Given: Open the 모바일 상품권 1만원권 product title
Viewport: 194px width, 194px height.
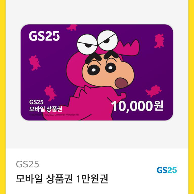Looking at the screenshot, I should point(62,179).
